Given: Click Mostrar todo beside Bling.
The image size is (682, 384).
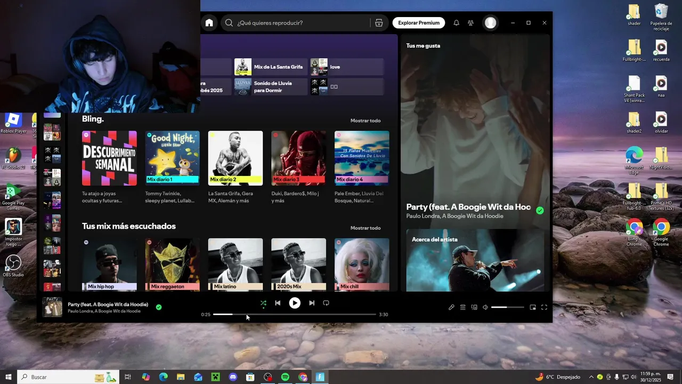Looking at the screenshot, I should pyautogui.click(x=366, y=121).
